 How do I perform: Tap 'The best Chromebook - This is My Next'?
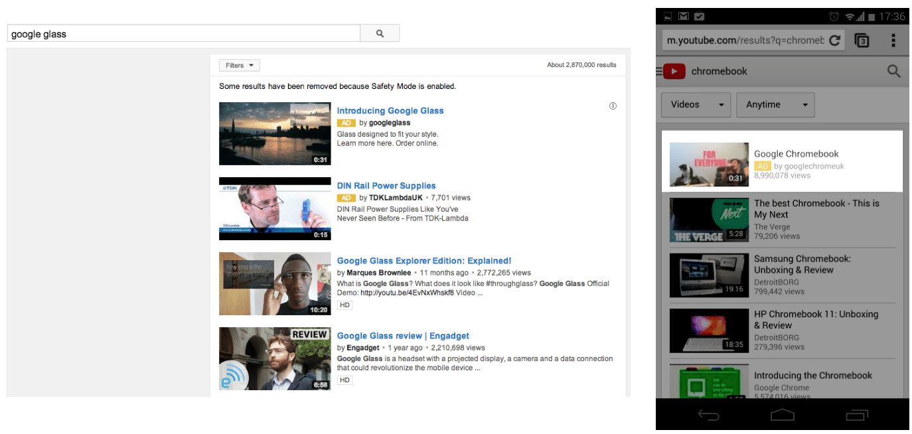[817, 209]
